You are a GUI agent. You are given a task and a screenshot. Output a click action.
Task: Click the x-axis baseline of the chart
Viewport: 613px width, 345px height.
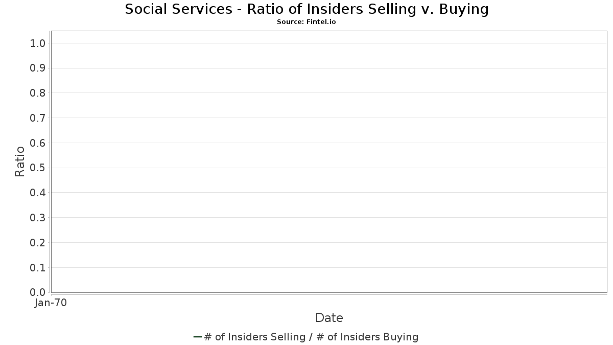329,293
